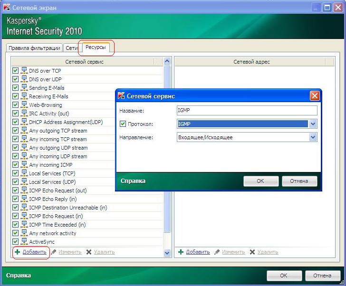This screenshot has width=346, height=286.
Task: Uncheck the DNS over TCP checkbox
Action: coord(15,71)
